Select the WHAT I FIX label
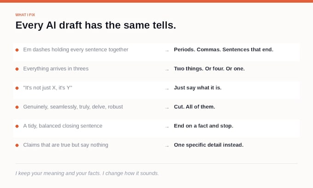 [25, 15]
